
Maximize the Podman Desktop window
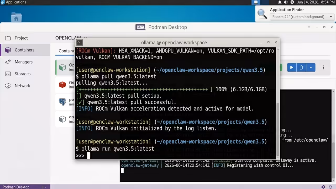coord(324,27)
